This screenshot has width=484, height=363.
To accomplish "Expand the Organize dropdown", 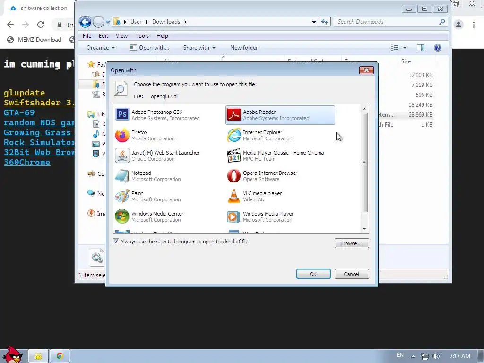I will click(x=101, y=48).
